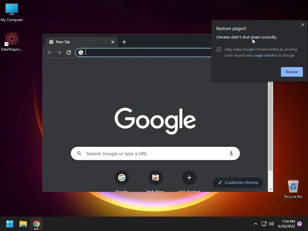Close the New Tab tab
The image size is (308, 231).
click(x=113, y=42)
